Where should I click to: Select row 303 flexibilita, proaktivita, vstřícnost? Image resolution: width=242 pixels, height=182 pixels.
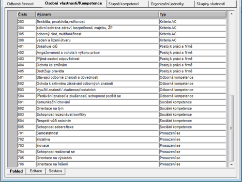click(x=121, y=22)
